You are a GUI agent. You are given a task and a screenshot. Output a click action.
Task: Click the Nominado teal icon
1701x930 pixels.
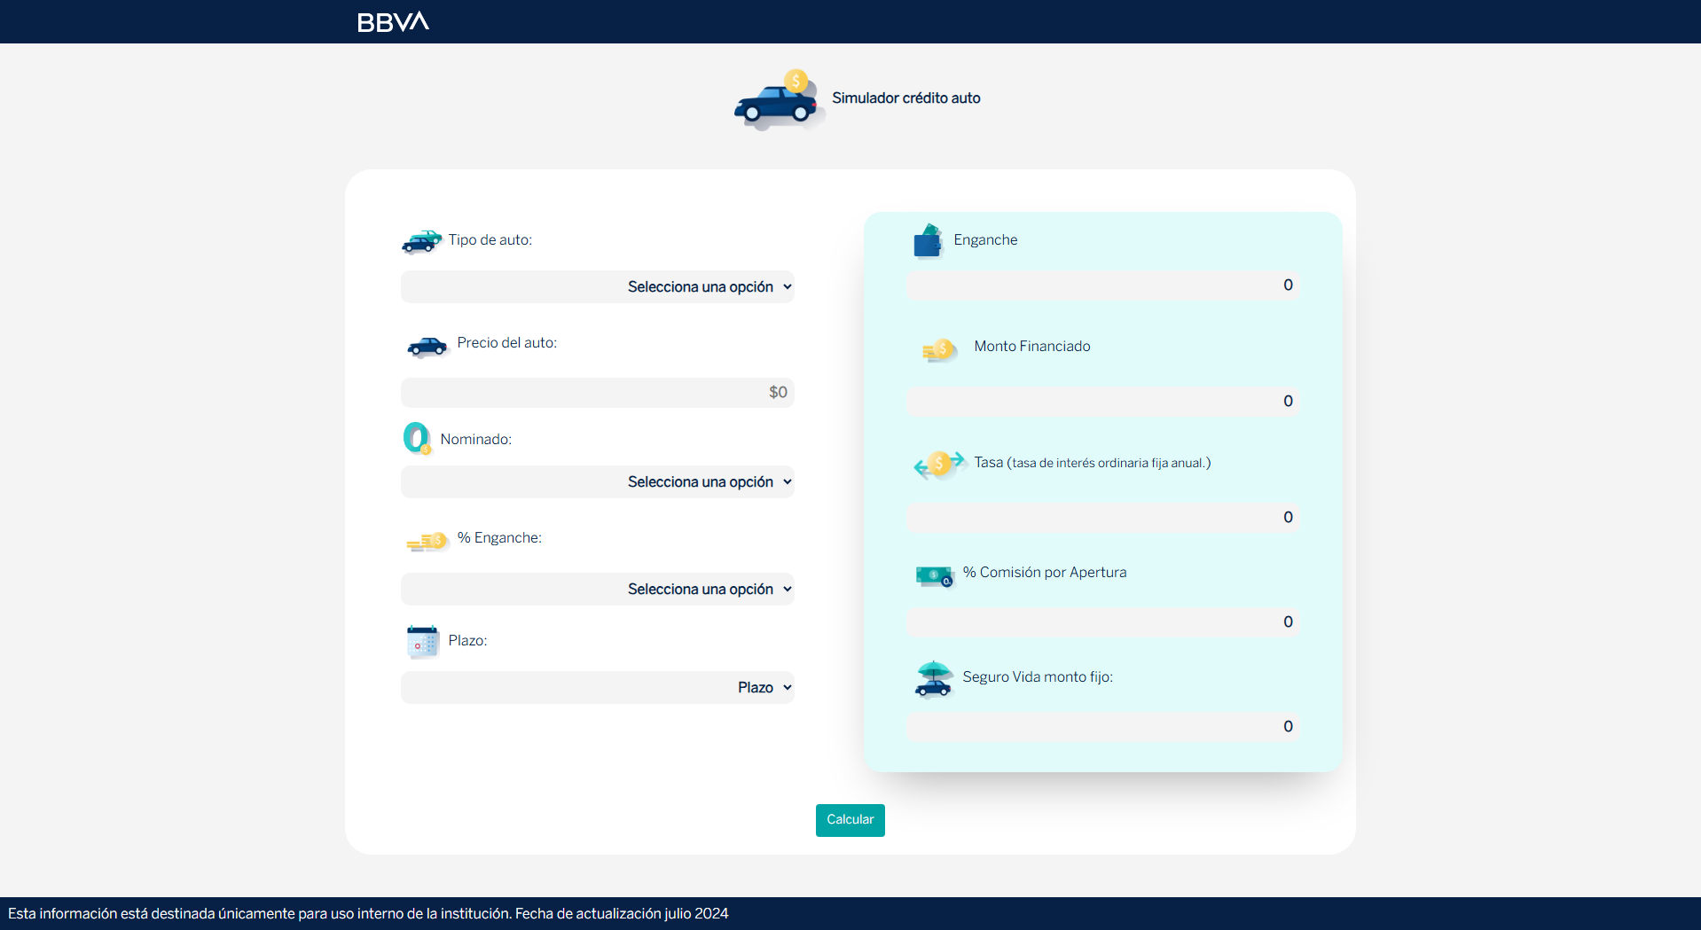(417, 439)
